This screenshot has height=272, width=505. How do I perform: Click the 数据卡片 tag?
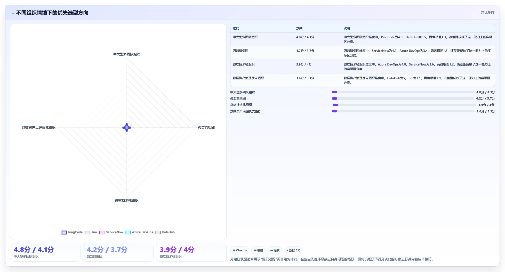[x=293, y=250]
